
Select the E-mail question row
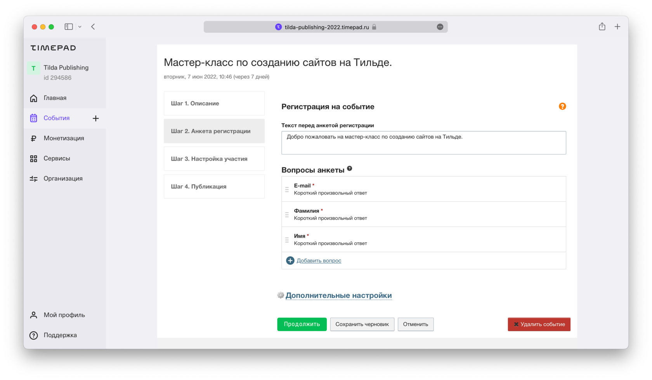click(x=424, y=189)
